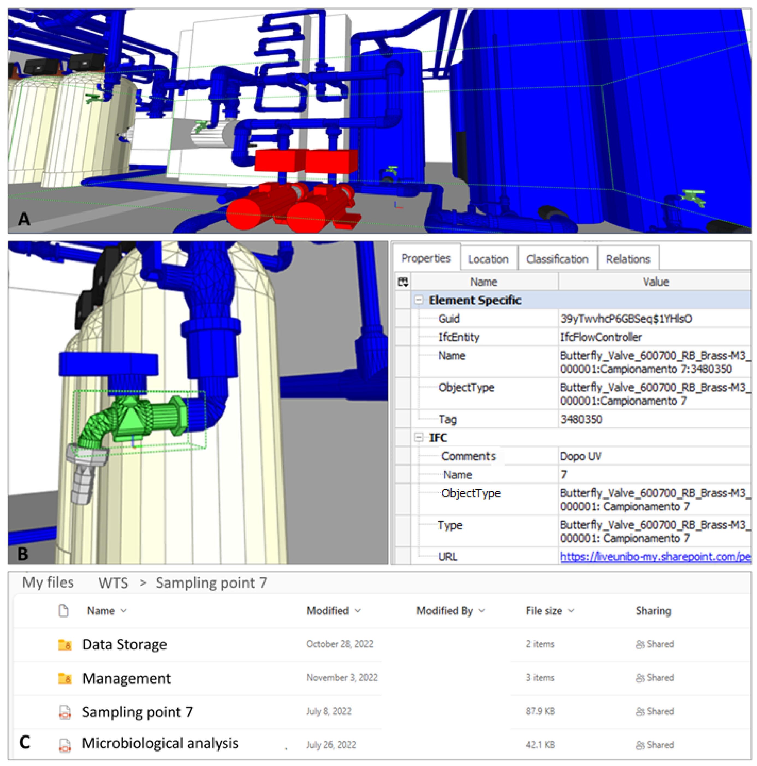Open the File size column dropdown

point(571,611)
